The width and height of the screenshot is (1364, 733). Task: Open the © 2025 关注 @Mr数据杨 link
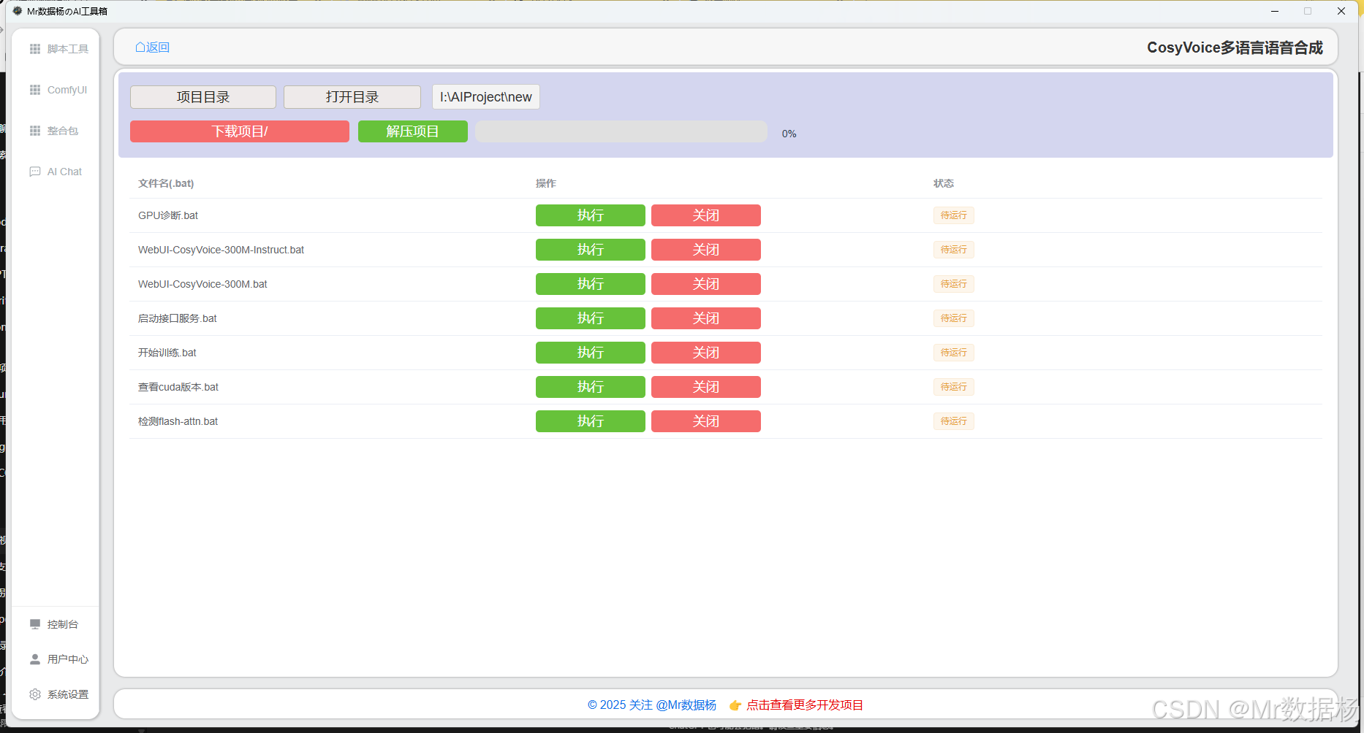652,705
